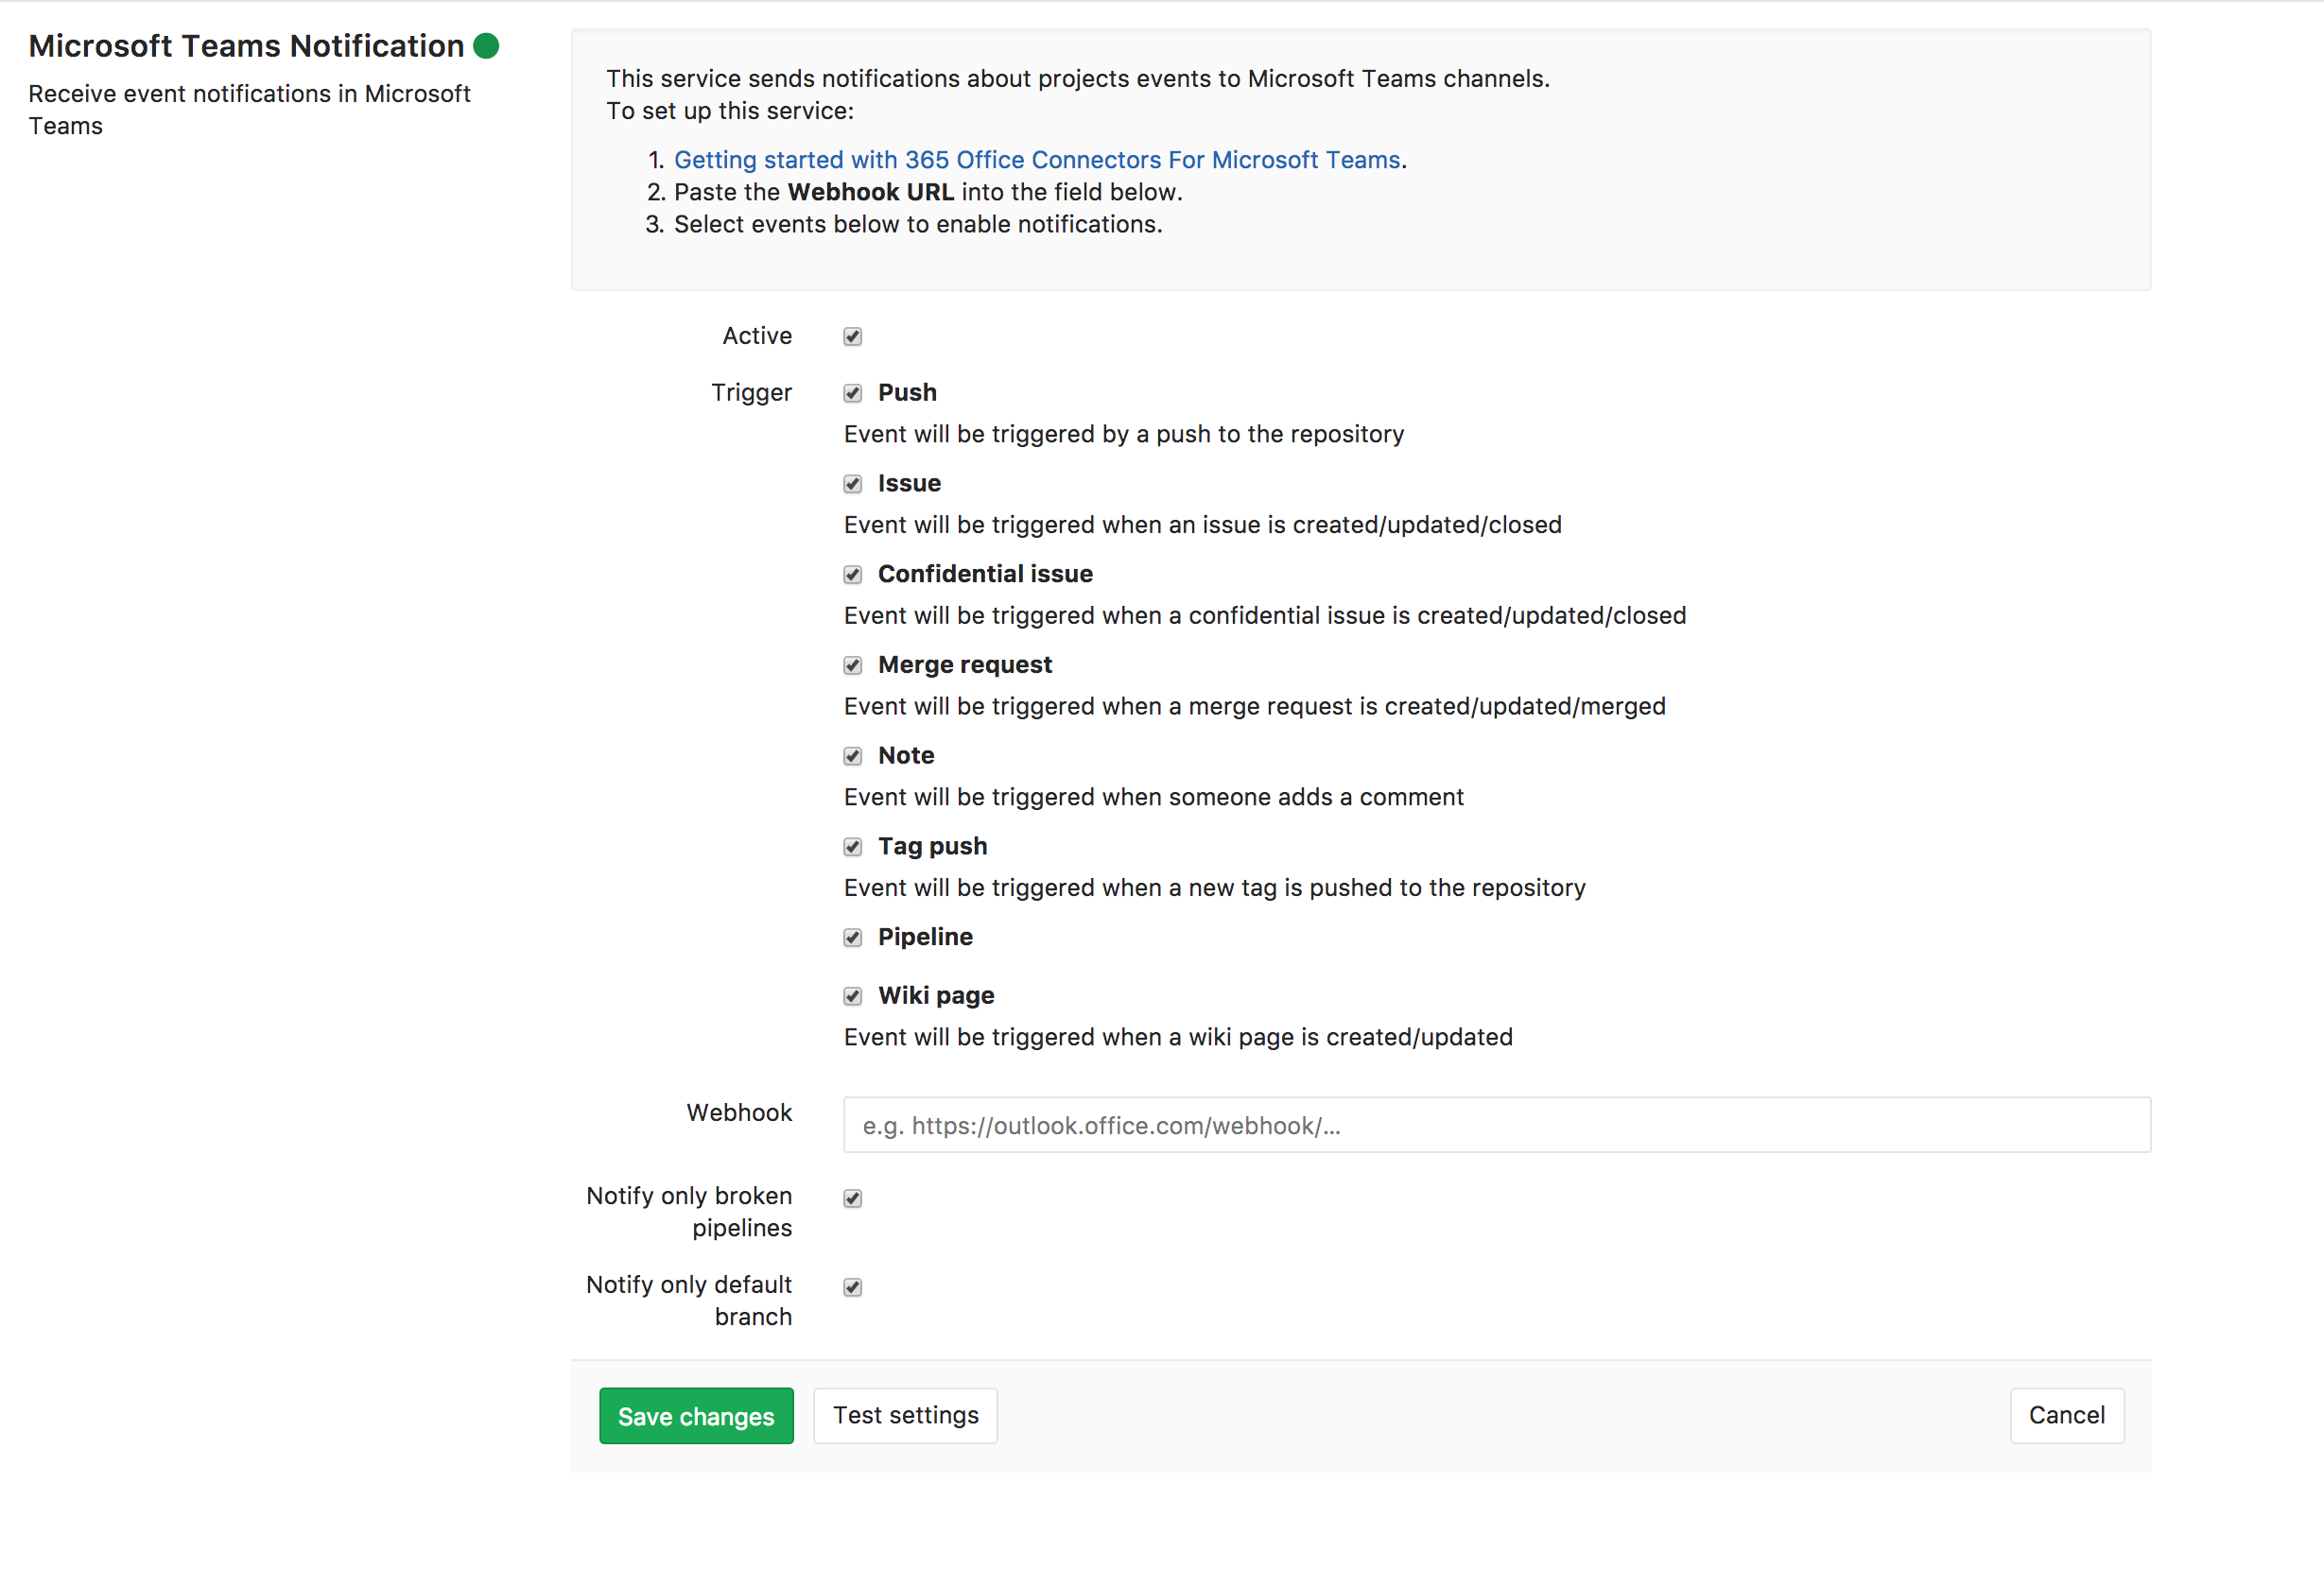Image resolution: width=2324 pixels, height=1569 pixels.
Task: Disable notify only broken pipelines
Action: pos(851,1198)
